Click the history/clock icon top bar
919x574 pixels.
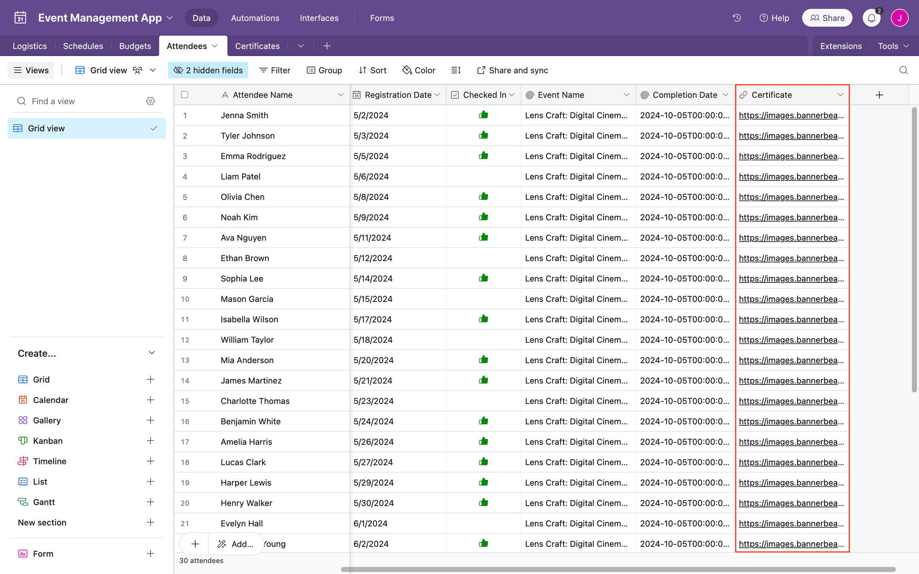pos(737,18)
